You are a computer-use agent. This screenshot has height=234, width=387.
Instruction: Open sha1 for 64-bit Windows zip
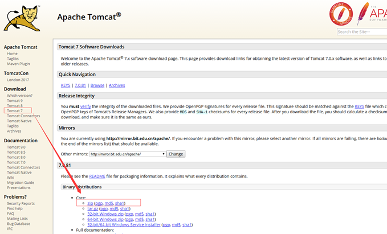(x=150, y=219)
